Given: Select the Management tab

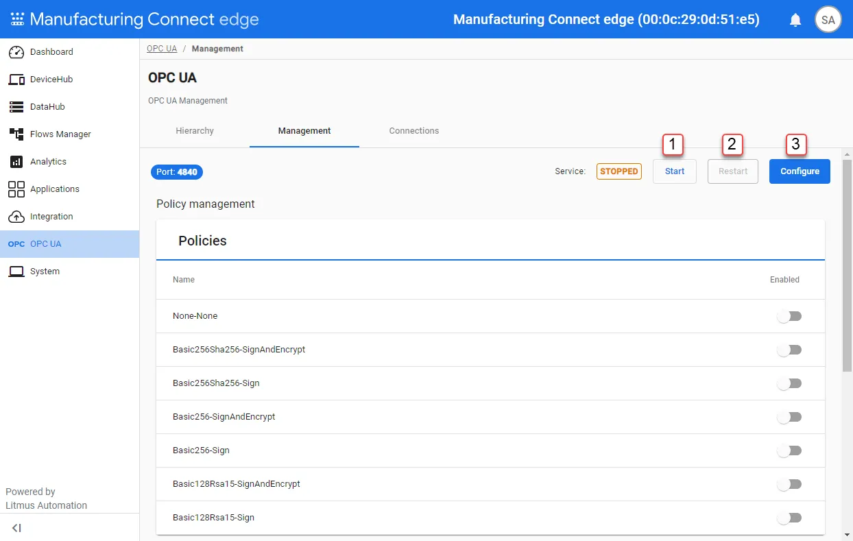Looking at the screenshot, I should 304,131.
